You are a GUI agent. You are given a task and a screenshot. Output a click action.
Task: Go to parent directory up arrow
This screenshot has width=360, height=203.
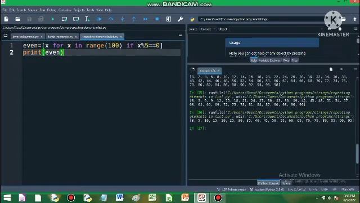tap(355, 19)
